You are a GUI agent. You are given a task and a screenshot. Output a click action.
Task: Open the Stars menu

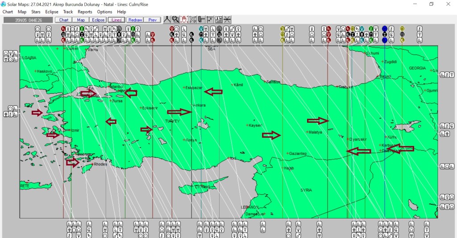click(x=36, y=12)
